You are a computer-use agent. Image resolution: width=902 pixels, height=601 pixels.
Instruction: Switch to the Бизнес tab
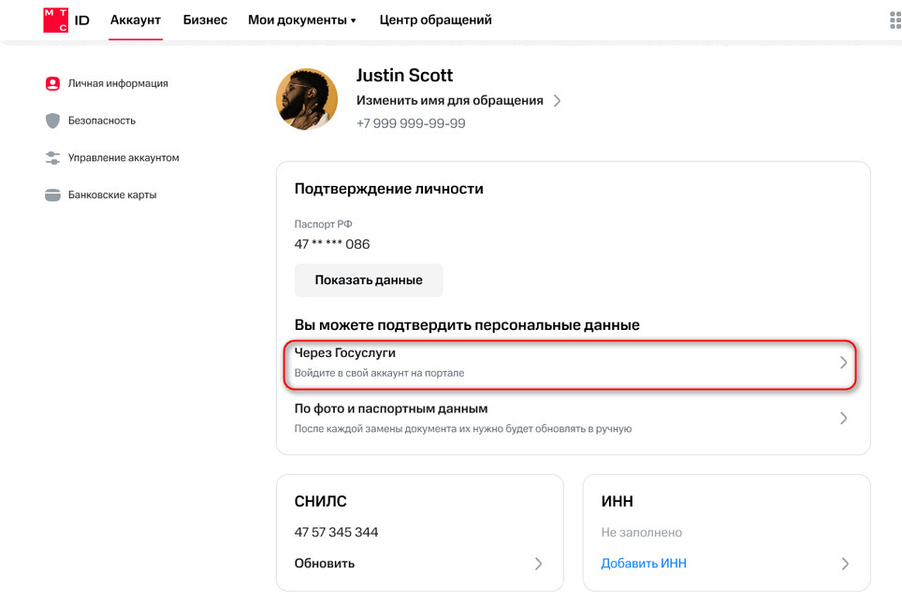tap(205, 21)
